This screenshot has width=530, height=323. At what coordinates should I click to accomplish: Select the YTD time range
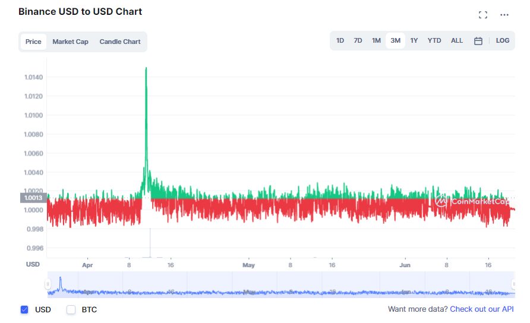point(434,40)
